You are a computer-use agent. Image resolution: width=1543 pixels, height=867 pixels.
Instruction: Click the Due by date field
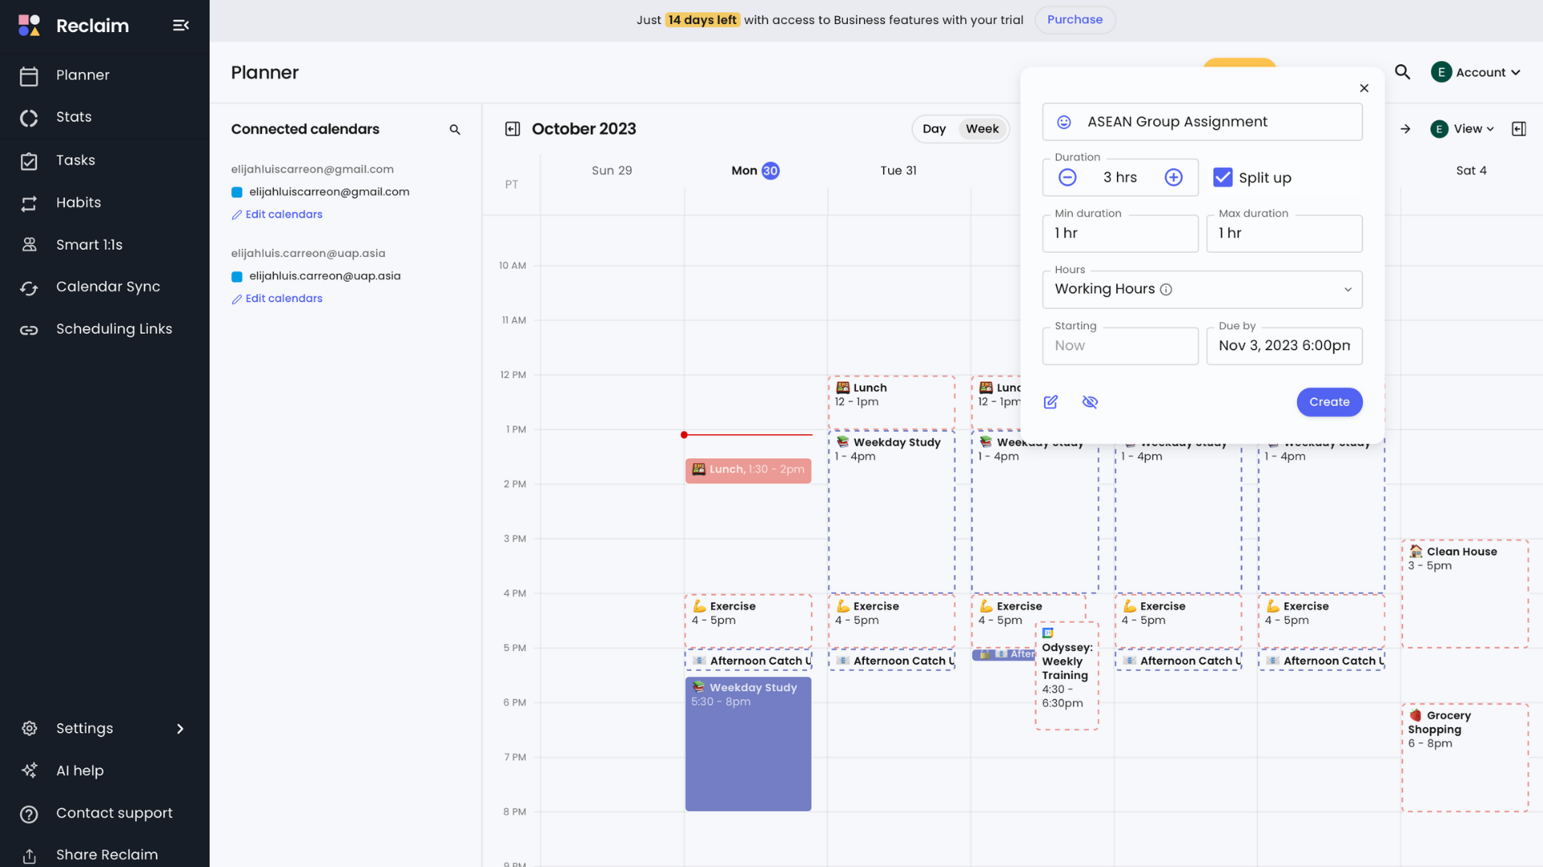click(1283, 346)
